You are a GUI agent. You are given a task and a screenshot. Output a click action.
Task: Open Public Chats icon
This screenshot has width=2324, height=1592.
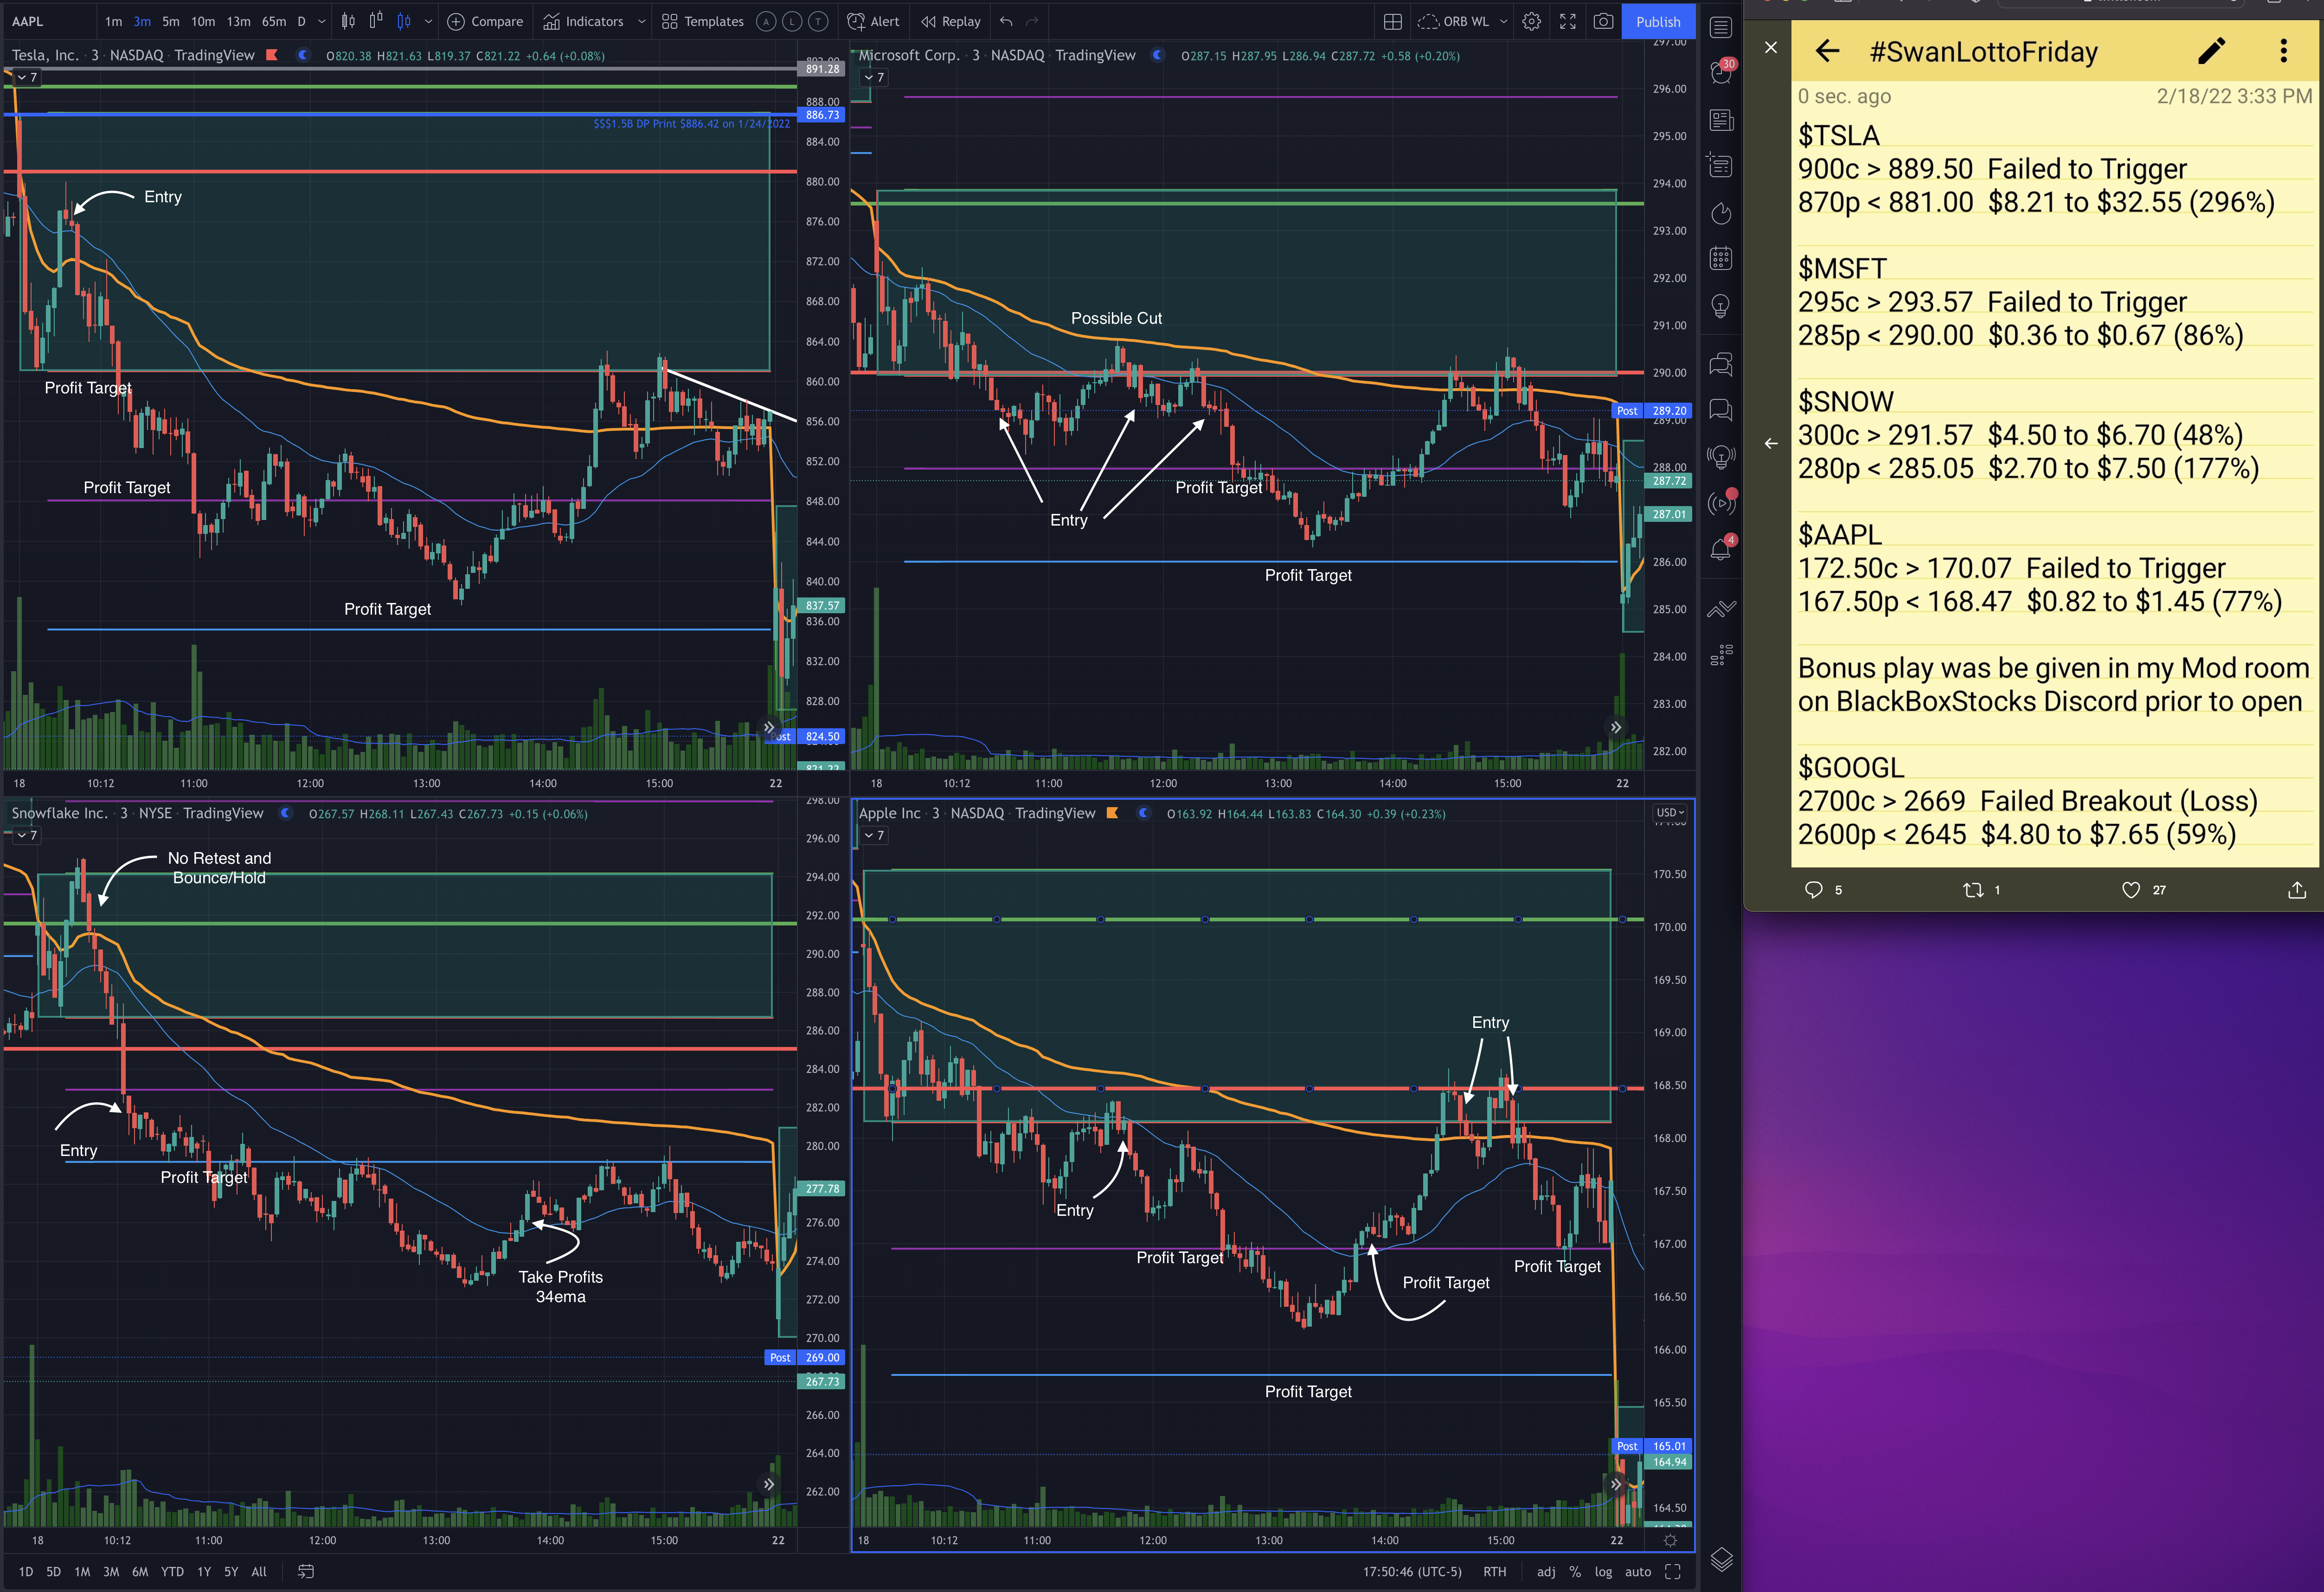coord(1720,364)
